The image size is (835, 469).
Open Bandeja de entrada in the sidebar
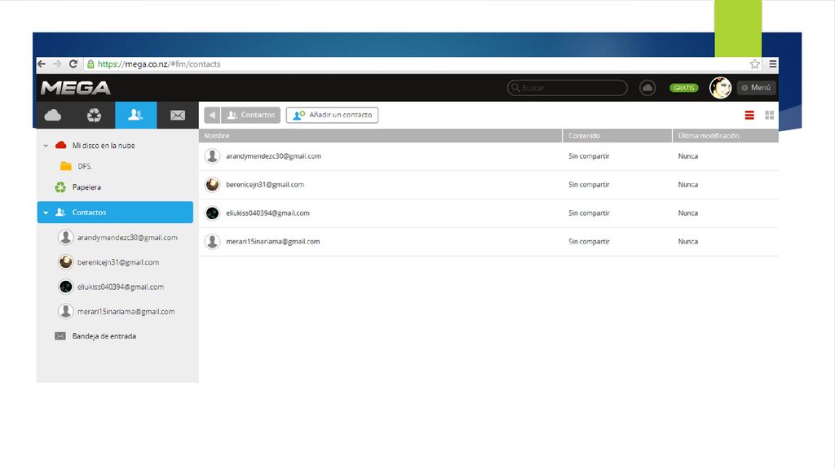point(104,336)
